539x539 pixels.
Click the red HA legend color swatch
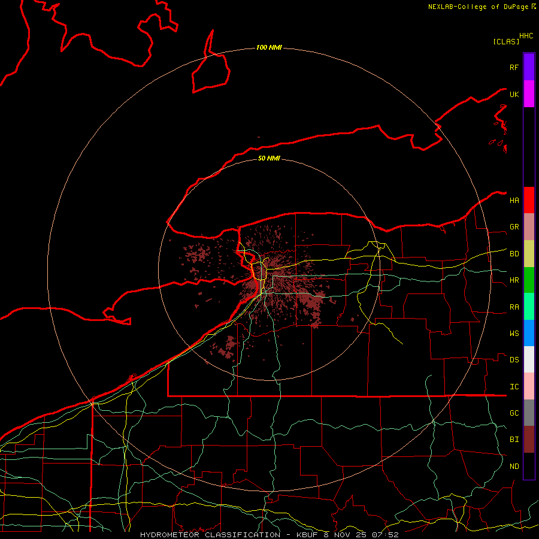[x=529, y=200]
